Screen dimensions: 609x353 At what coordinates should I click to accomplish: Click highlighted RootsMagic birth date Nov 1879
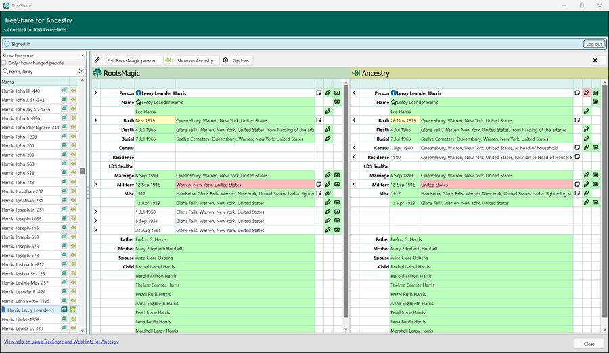point(155,120)
